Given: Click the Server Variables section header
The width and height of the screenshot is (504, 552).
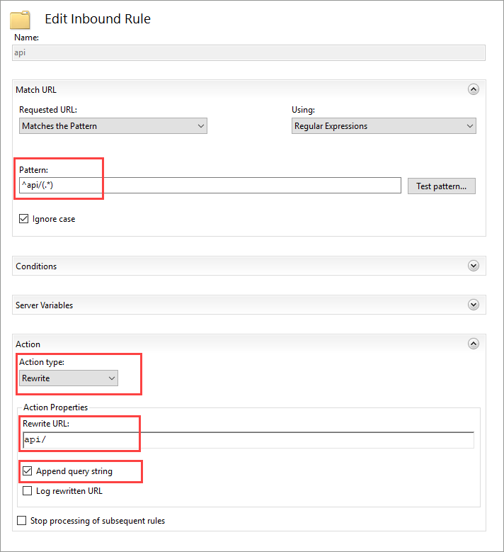Looking at the screenshot, I should tap(45, 305).
